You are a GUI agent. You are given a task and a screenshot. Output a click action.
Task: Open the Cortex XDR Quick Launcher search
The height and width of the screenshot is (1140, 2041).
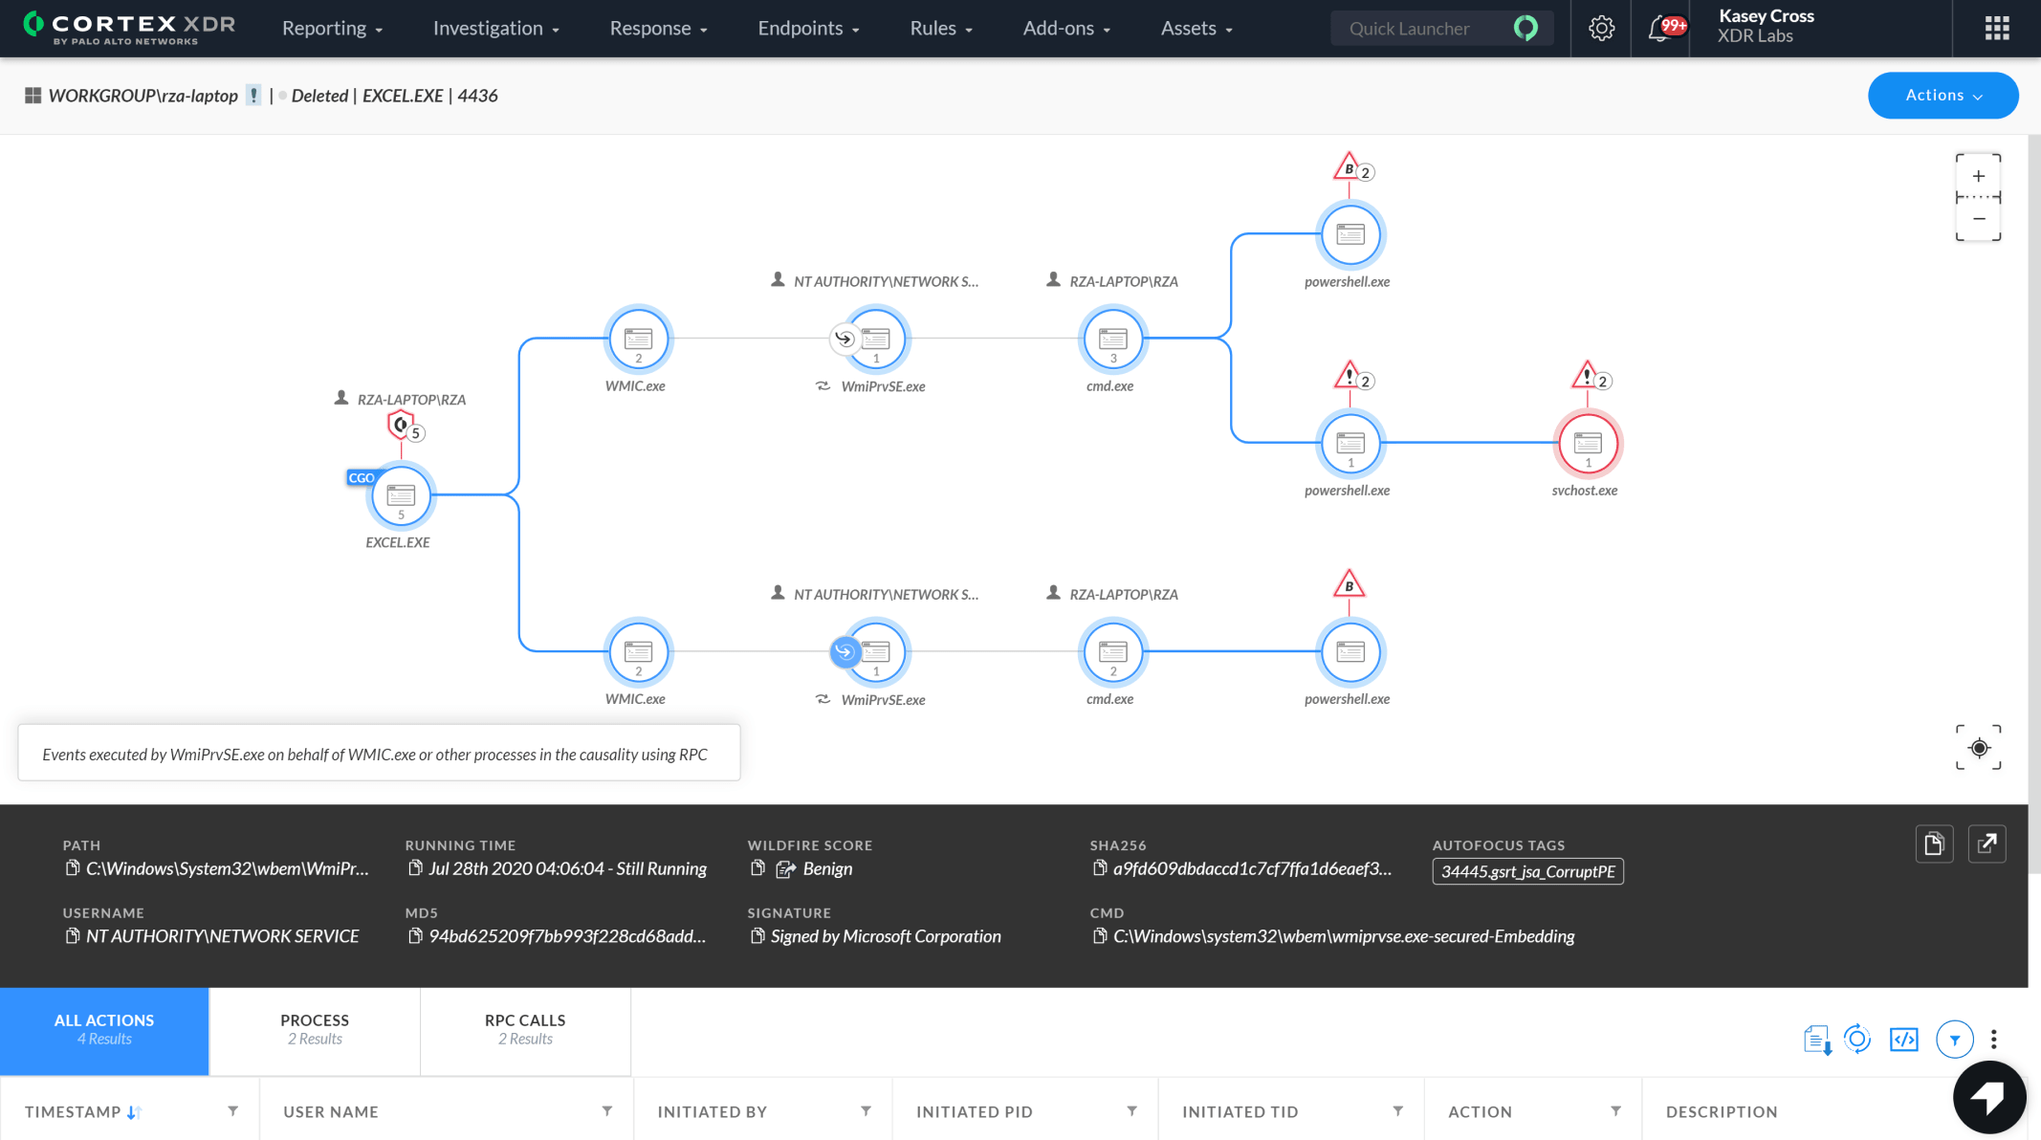(x=1425, y=28)
